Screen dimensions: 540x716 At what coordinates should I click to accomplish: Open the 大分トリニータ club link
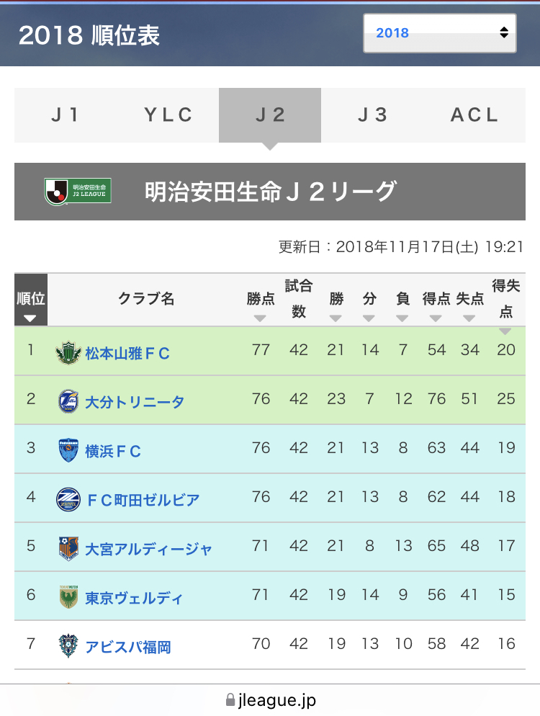coord(135,402)
